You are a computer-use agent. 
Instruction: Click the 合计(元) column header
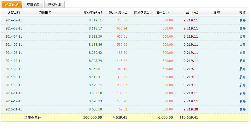192,12
